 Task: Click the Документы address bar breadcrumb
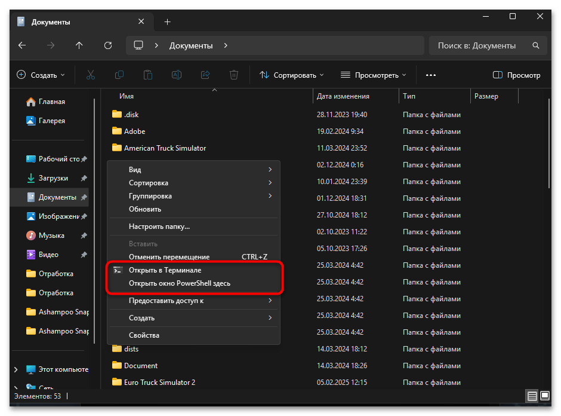(191, 45)
